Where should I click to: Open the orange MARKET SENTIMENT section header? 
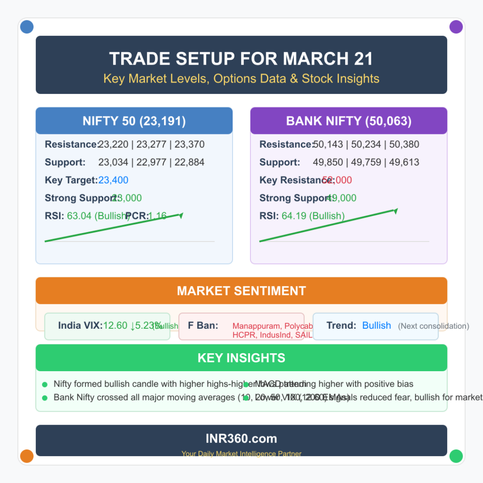pyautogui.click(x=241, y=291)
